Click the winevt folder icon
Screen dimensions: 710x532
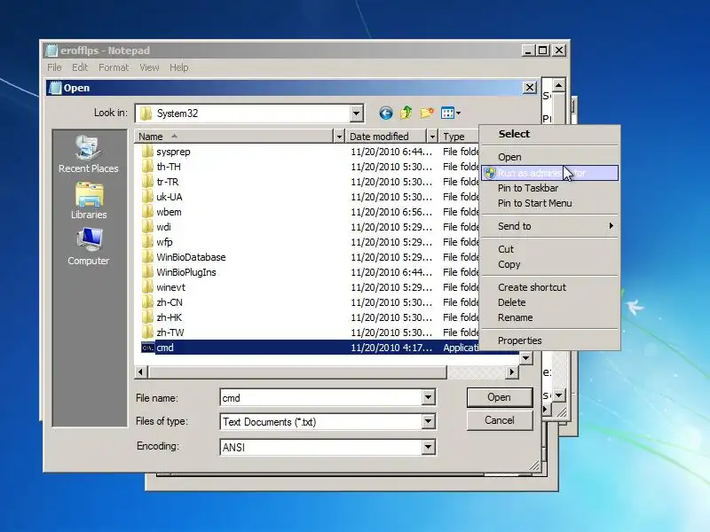click(147, 287)
